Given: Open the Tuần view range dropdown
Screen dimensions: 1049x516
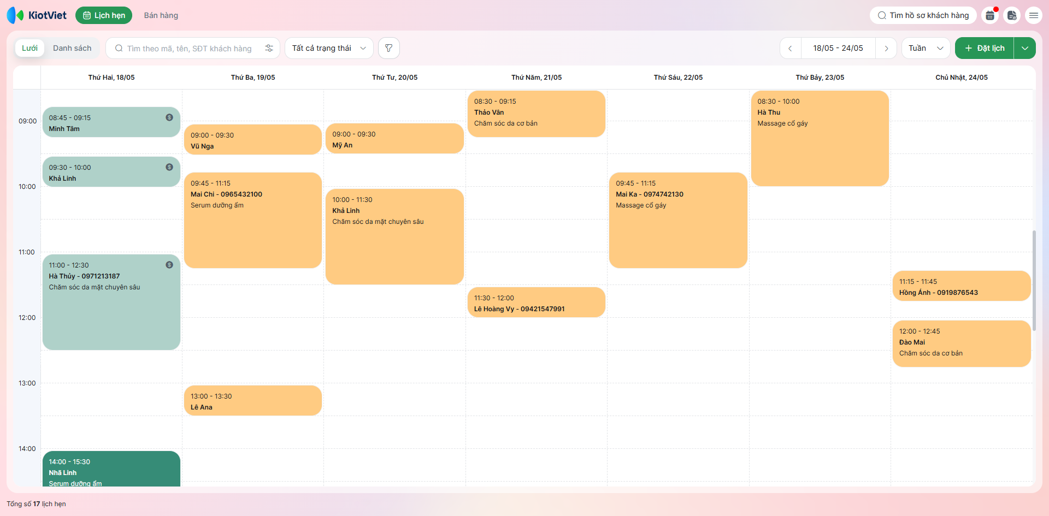Looking at the screenshot, I should 926,48.
